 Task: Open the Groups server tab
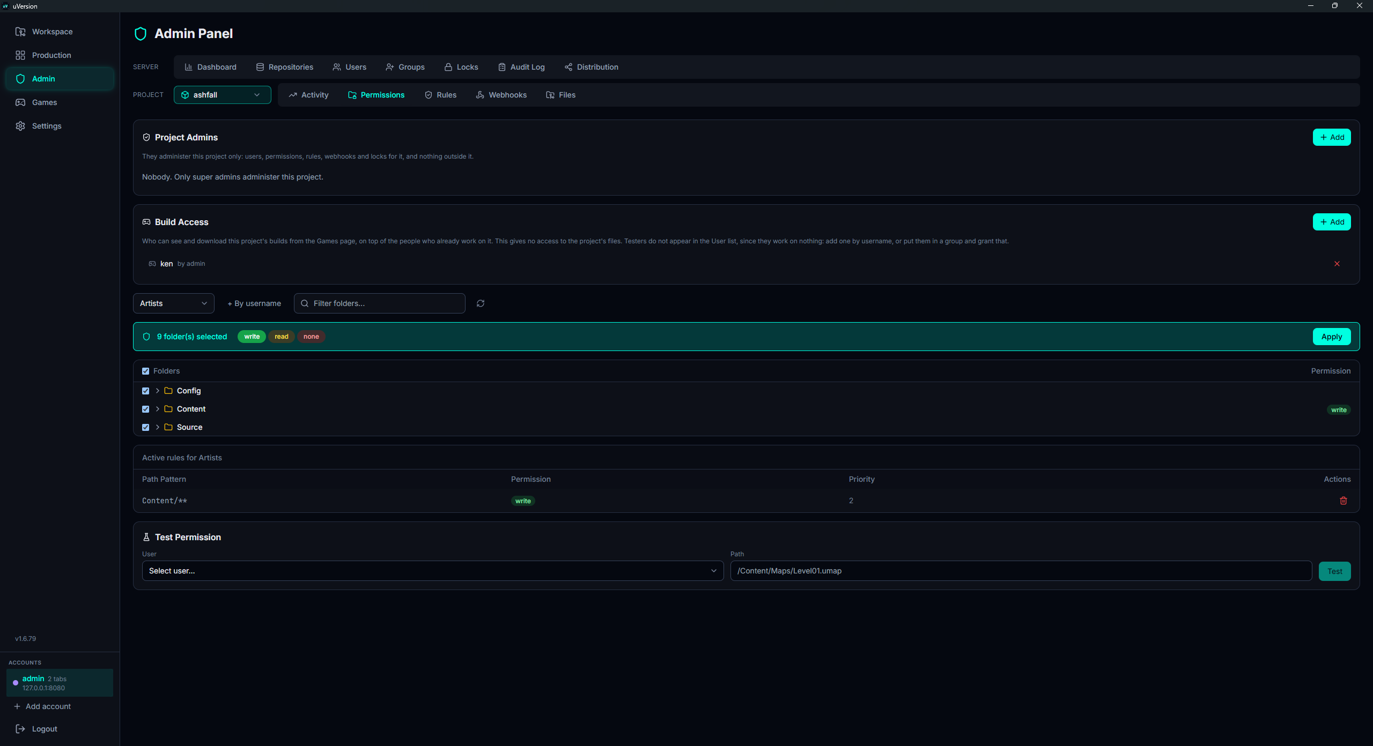[x=405, y=67]
